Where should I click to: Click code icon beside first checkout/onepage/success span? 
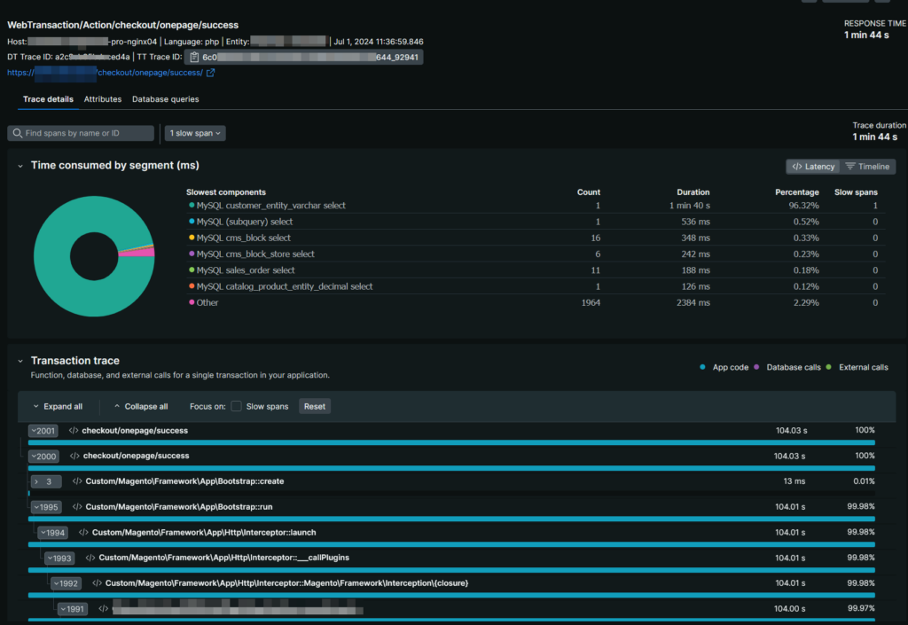tap(74, 431)
